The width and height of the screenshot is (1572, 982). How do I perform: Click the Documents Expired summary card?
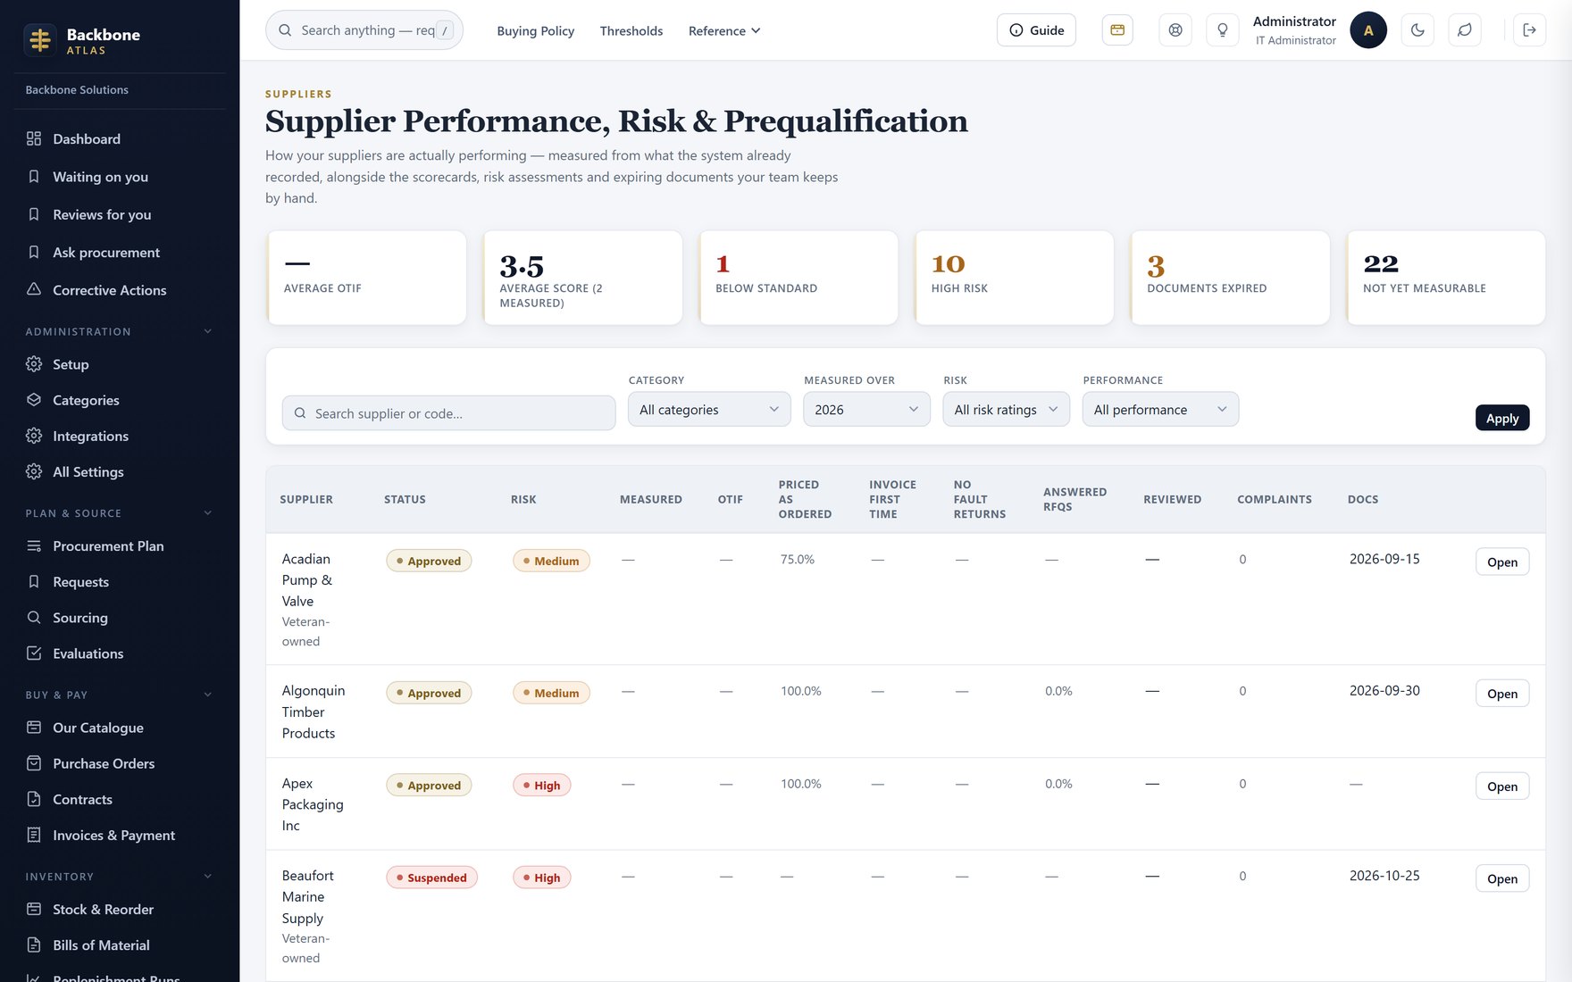point(1230,278)
